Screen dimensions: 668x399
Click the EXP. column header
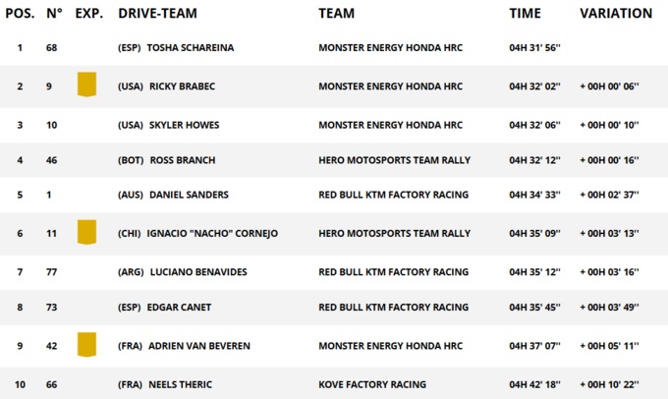pos(88,14)
